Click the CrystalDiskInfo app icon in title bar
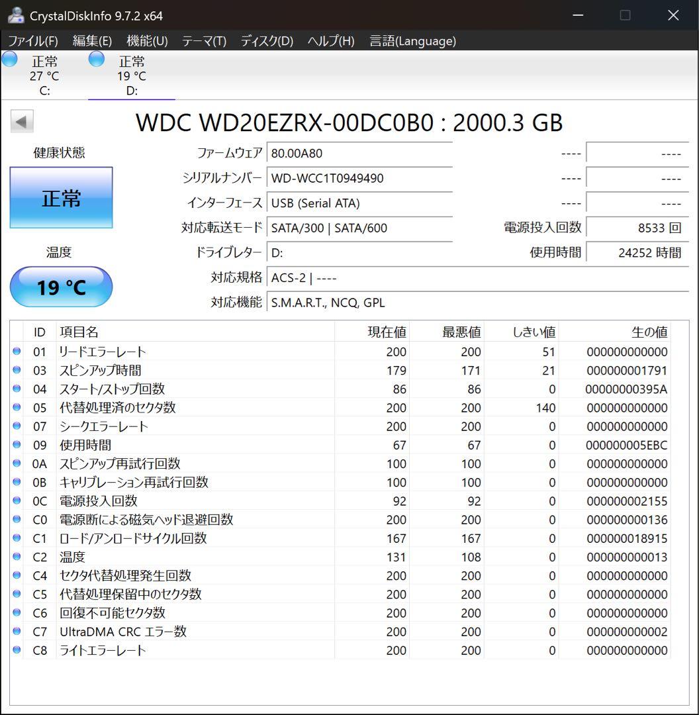 tap(15, 15)
